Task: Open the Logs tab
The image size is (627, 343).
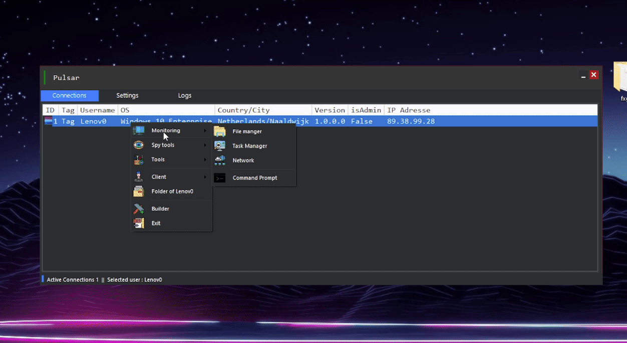Action: (185, 95)
